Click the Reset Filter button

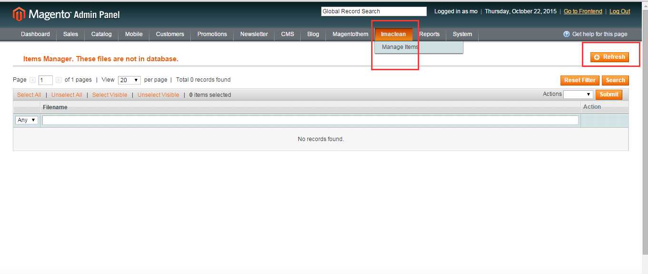[x=580, y=80]
